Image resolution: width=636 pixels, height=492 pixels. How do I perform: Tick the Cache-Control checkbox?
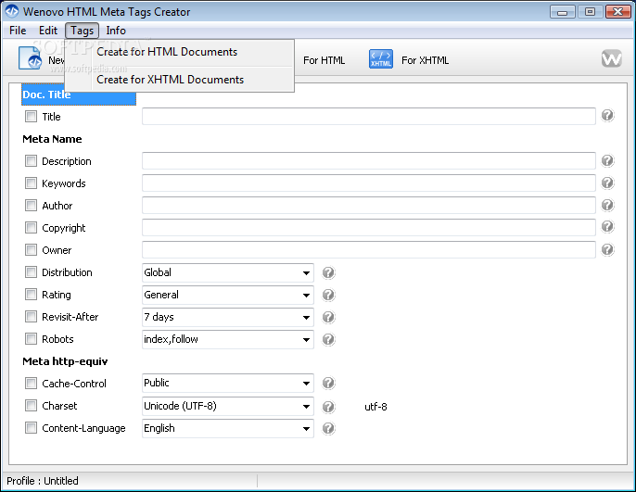click(x=31, y=383)
